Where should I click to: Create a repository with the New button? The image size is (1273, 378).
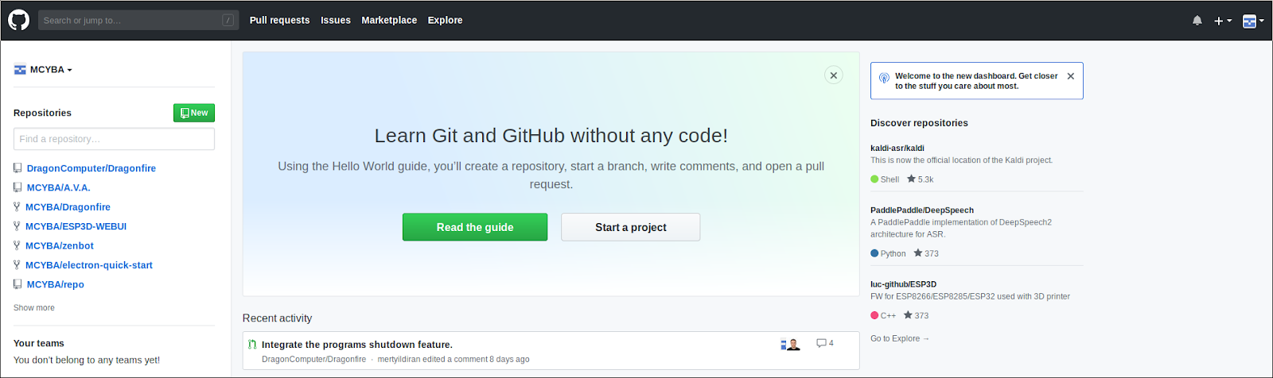click(x=194, y=113)
